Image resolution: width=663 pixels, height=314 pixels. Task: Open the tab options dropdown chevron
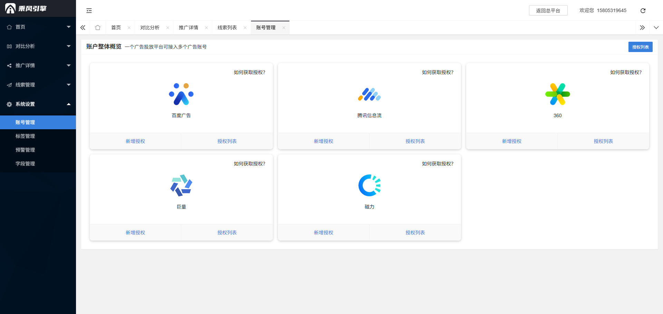(x=656, y=28)
